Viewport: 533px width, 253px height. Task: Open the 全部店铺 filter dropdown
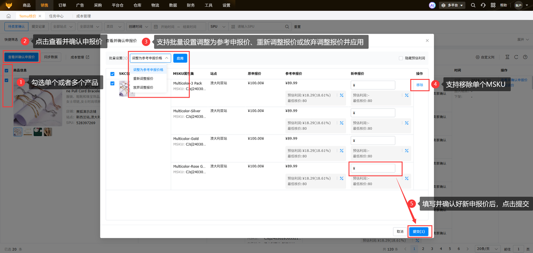[90, 27]
